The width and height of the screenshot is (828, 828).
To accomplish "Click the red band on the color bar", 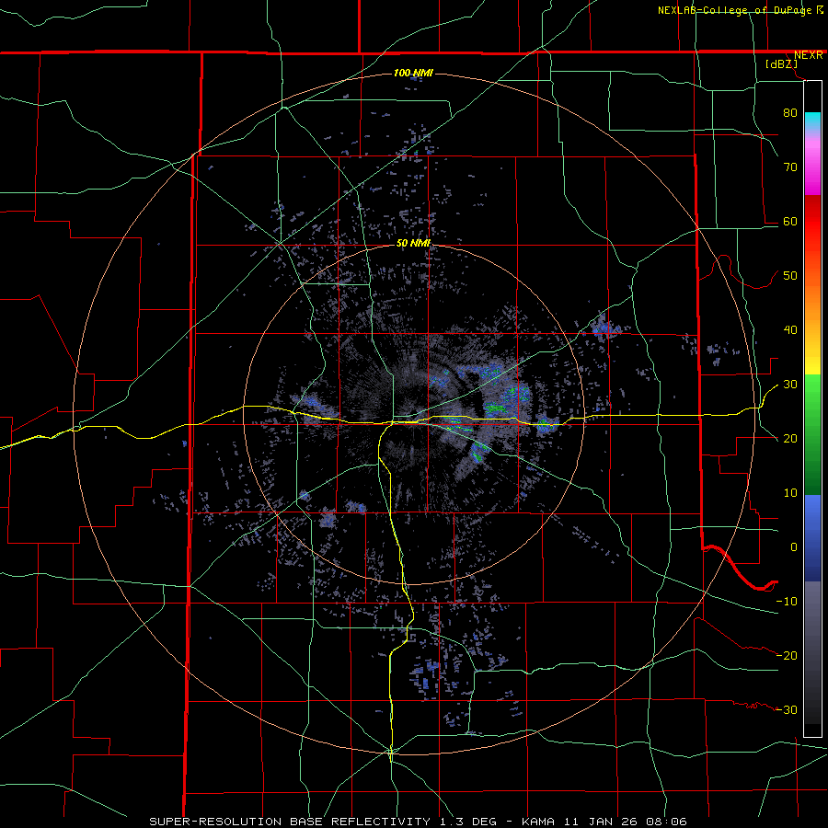I will [x=812, y=222].
